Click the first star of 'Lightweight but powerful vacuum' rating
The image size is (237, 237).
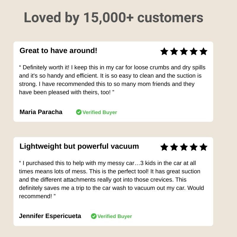164,147
